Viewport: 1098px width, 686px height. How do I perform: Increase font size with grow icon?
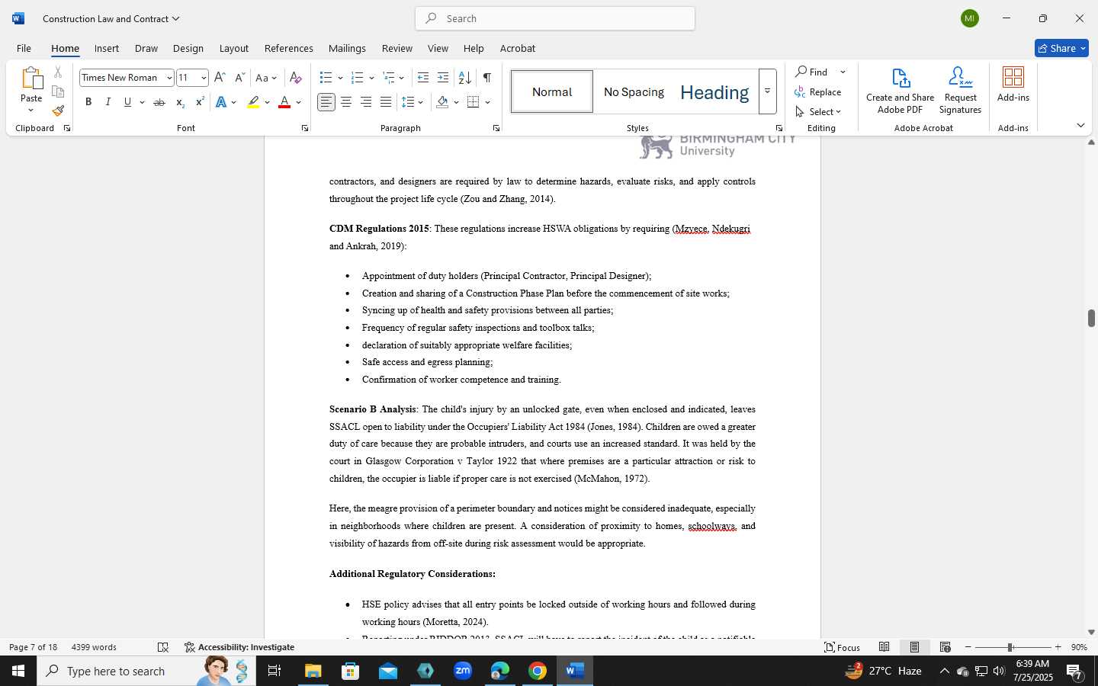point(220,78)
